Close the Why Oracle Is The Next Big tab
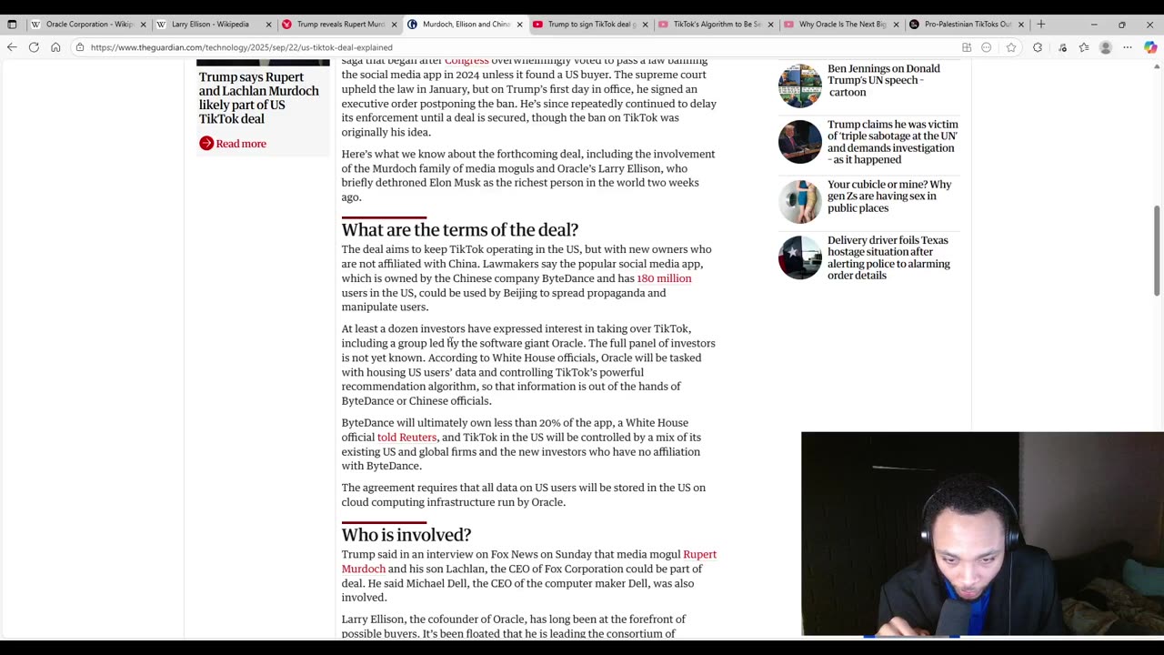Screen dimensions: 1164x655 pyautogui.click(x=896, y=25)
